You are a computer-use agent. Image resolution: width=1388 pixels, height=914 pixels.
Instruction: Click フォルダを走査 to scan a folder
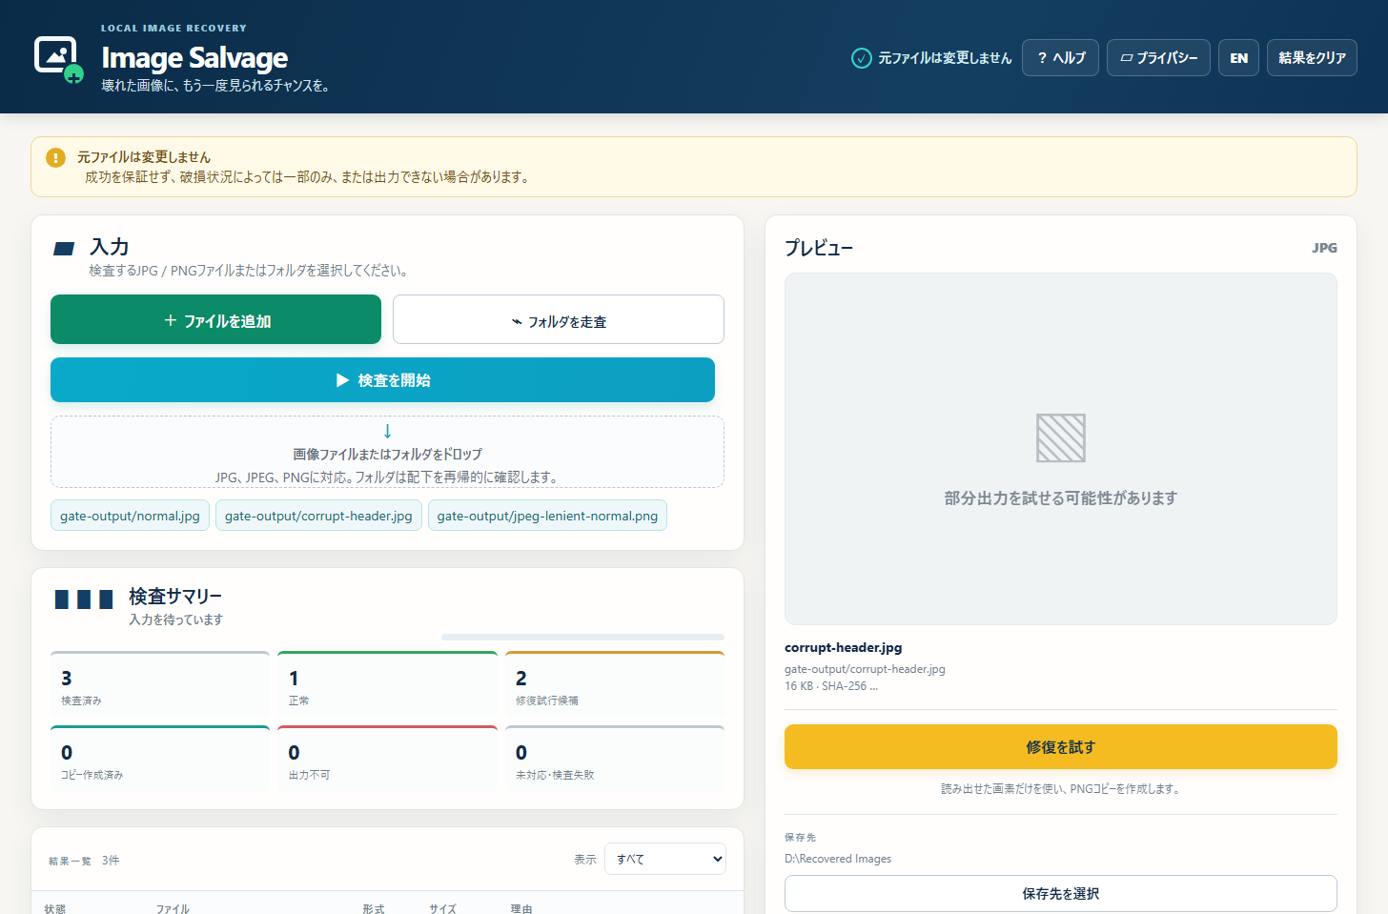click(x=559, y=319)
